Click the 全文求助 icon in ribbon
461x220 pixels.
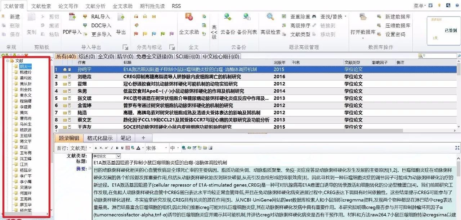click(x=189, y=17)
